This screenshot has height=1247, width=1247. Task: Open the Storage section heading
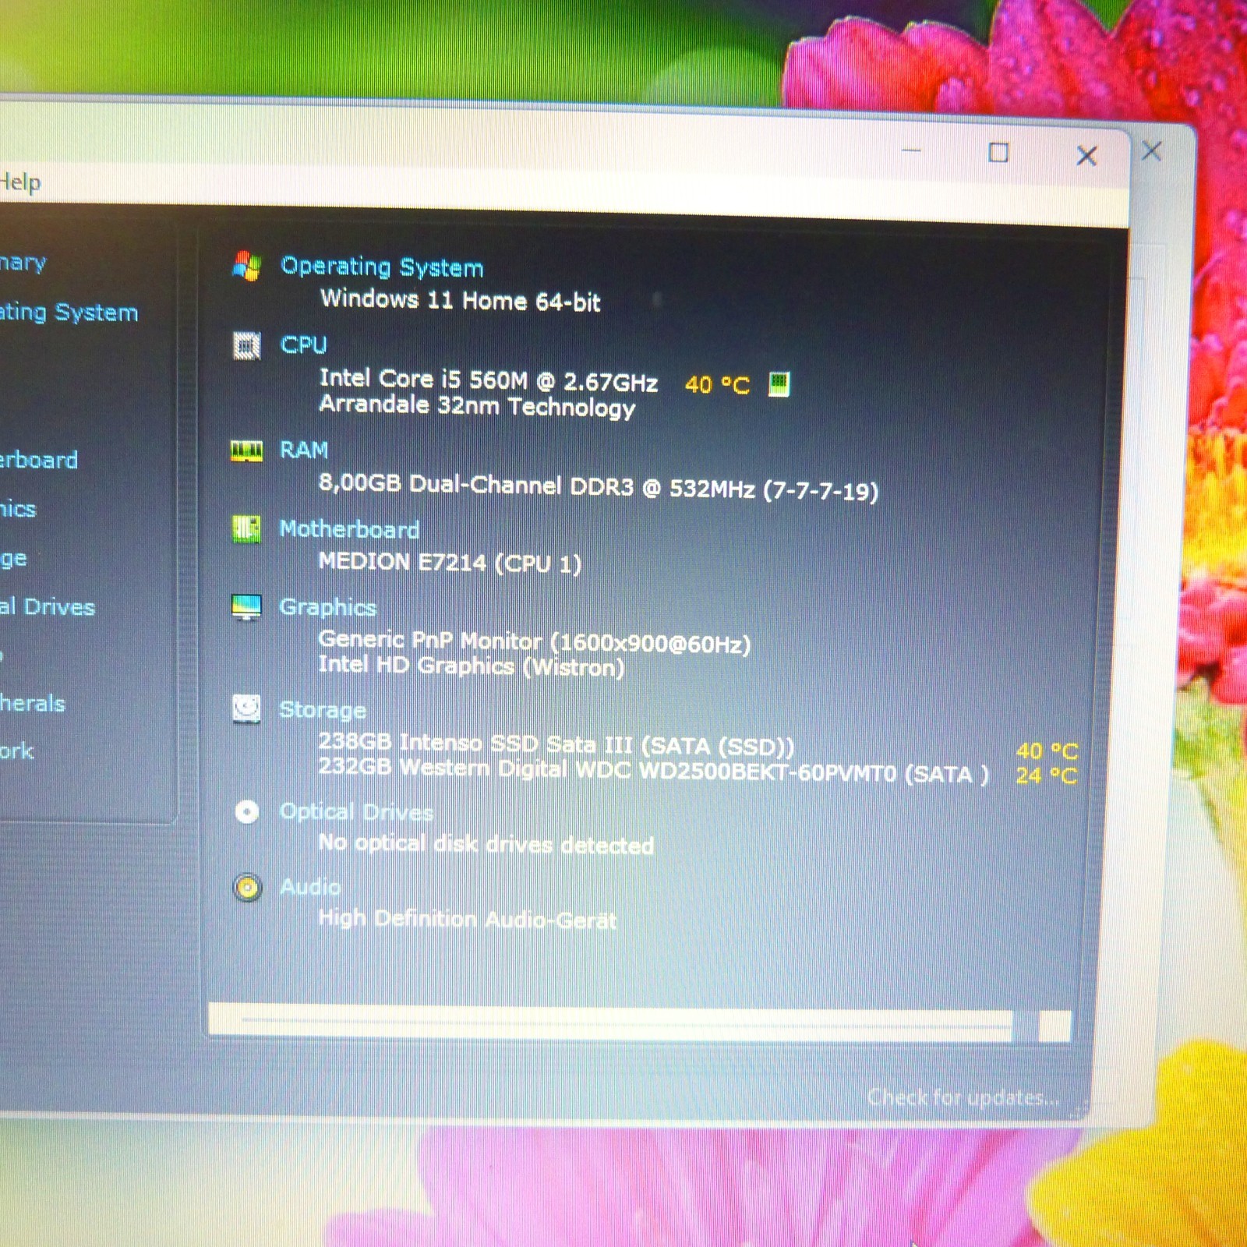[x=322, y=710]
